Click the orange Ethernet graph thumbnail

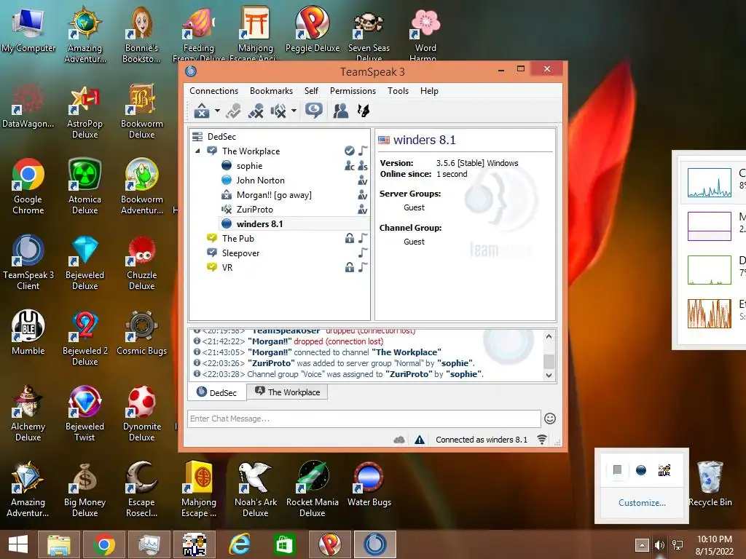tap(710, 313)
